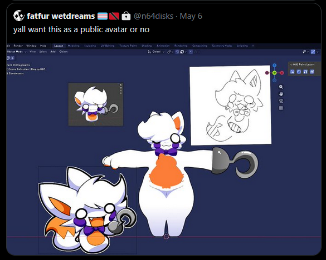Image resolution: width=326 pixels, height=260 pixels.
Task: Select the first selection mode icon under Object Mode
Action: click(x=8, y=58)
